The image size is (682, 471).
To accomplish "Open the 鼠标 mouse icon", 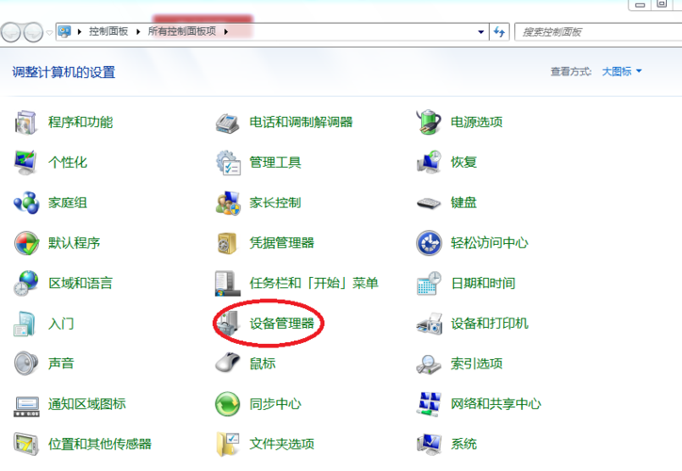I will 227,363.
